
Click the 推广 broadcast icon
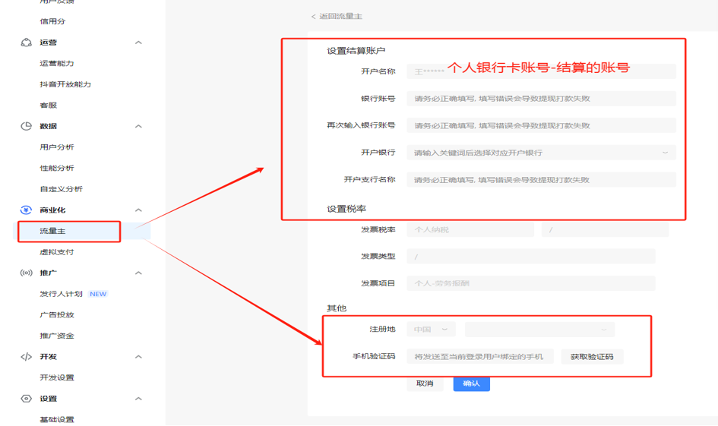pos(26,273)
